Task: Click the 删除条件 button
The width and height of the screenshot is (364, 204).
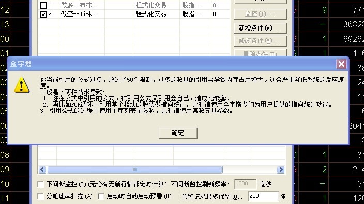Action: click(260, 53)
